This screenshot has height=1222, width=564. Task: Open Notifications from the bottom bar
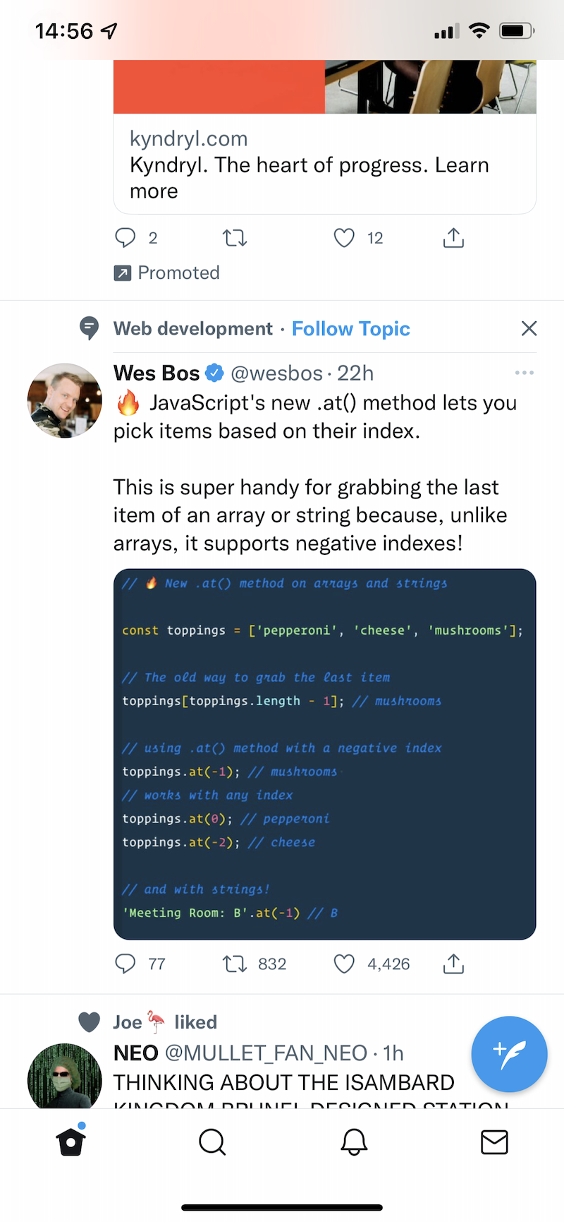[x=354, y=1142]
